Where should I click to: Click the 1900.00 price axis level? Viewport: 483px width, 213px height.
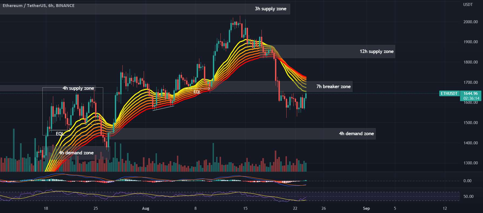coord(471,42)
